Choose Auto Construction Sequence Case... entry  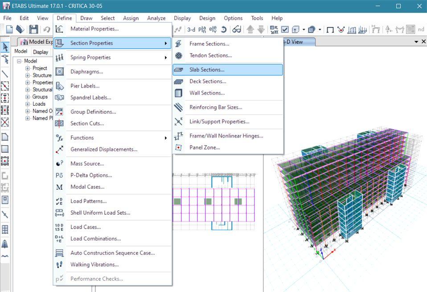point(112,253)
